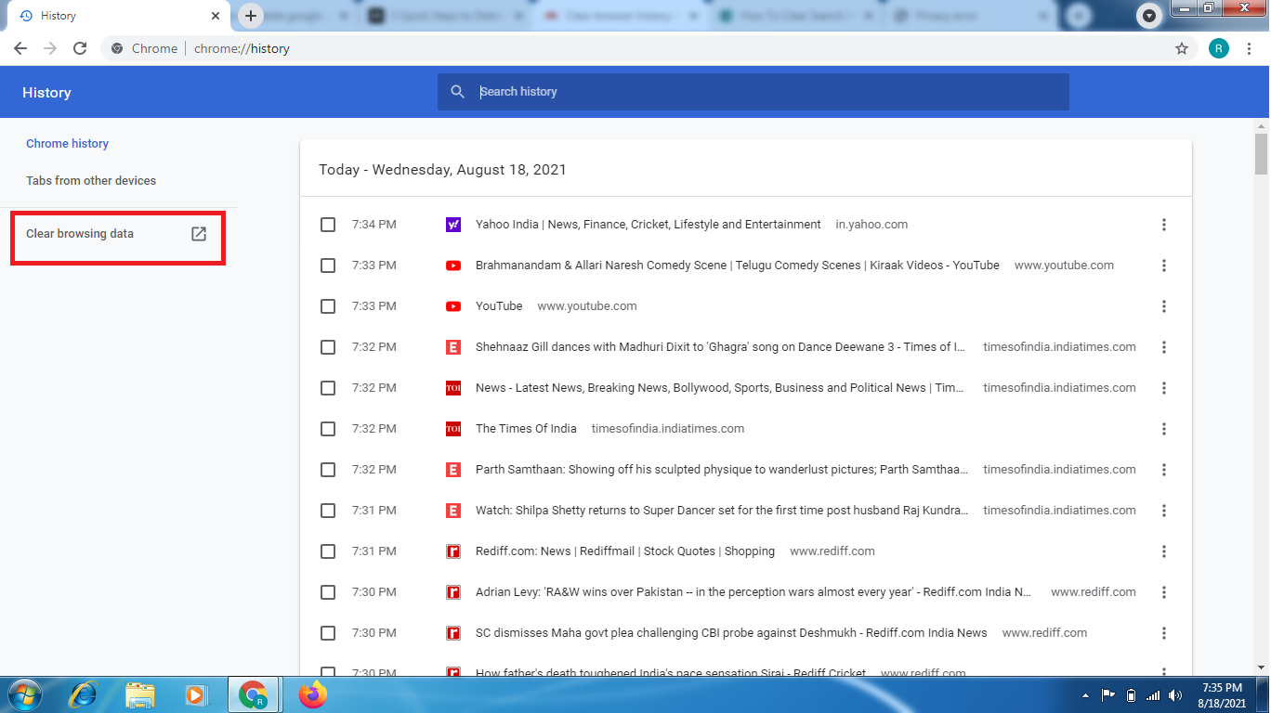Open the more actions menu for the YouTube entry
The width and height of the screenshot is (1271, 713).
coord(1164,306)
